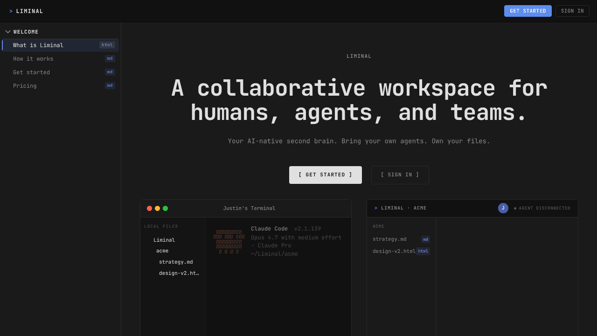Click the ~/Liminal/acme path in the terminal

point(274,254)
